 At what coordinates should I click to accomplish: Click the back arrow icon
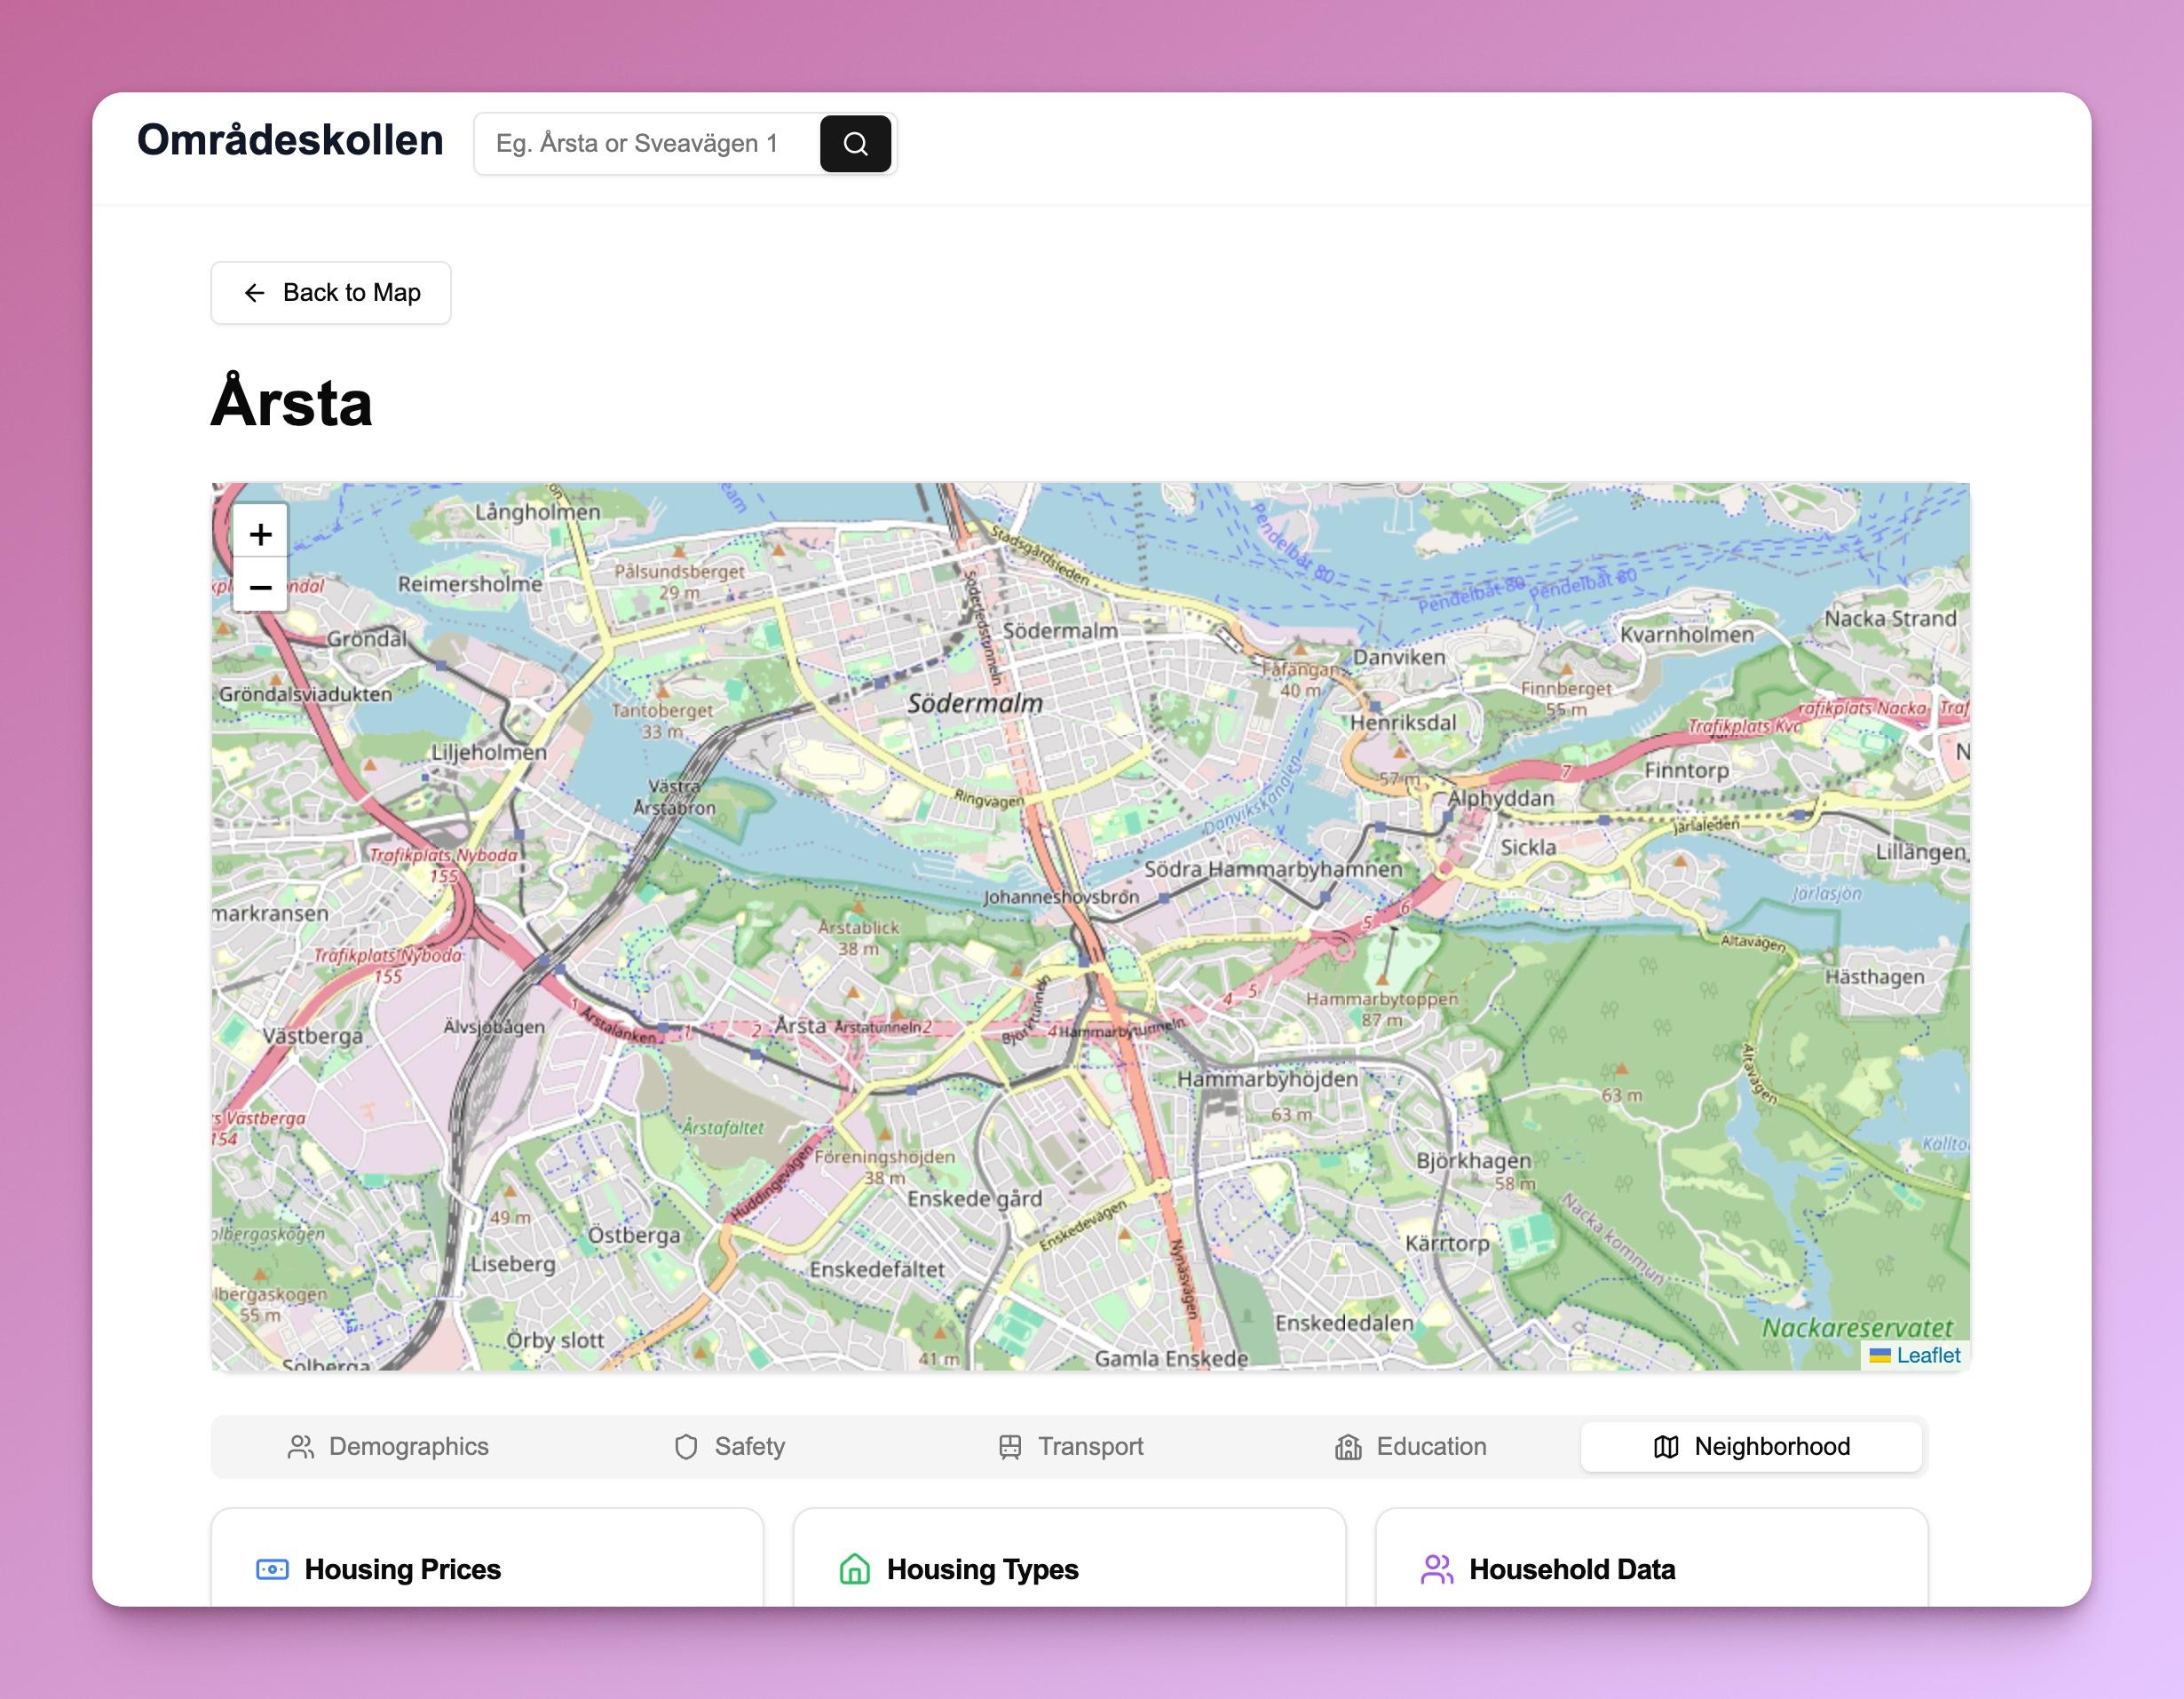point(255,293)
